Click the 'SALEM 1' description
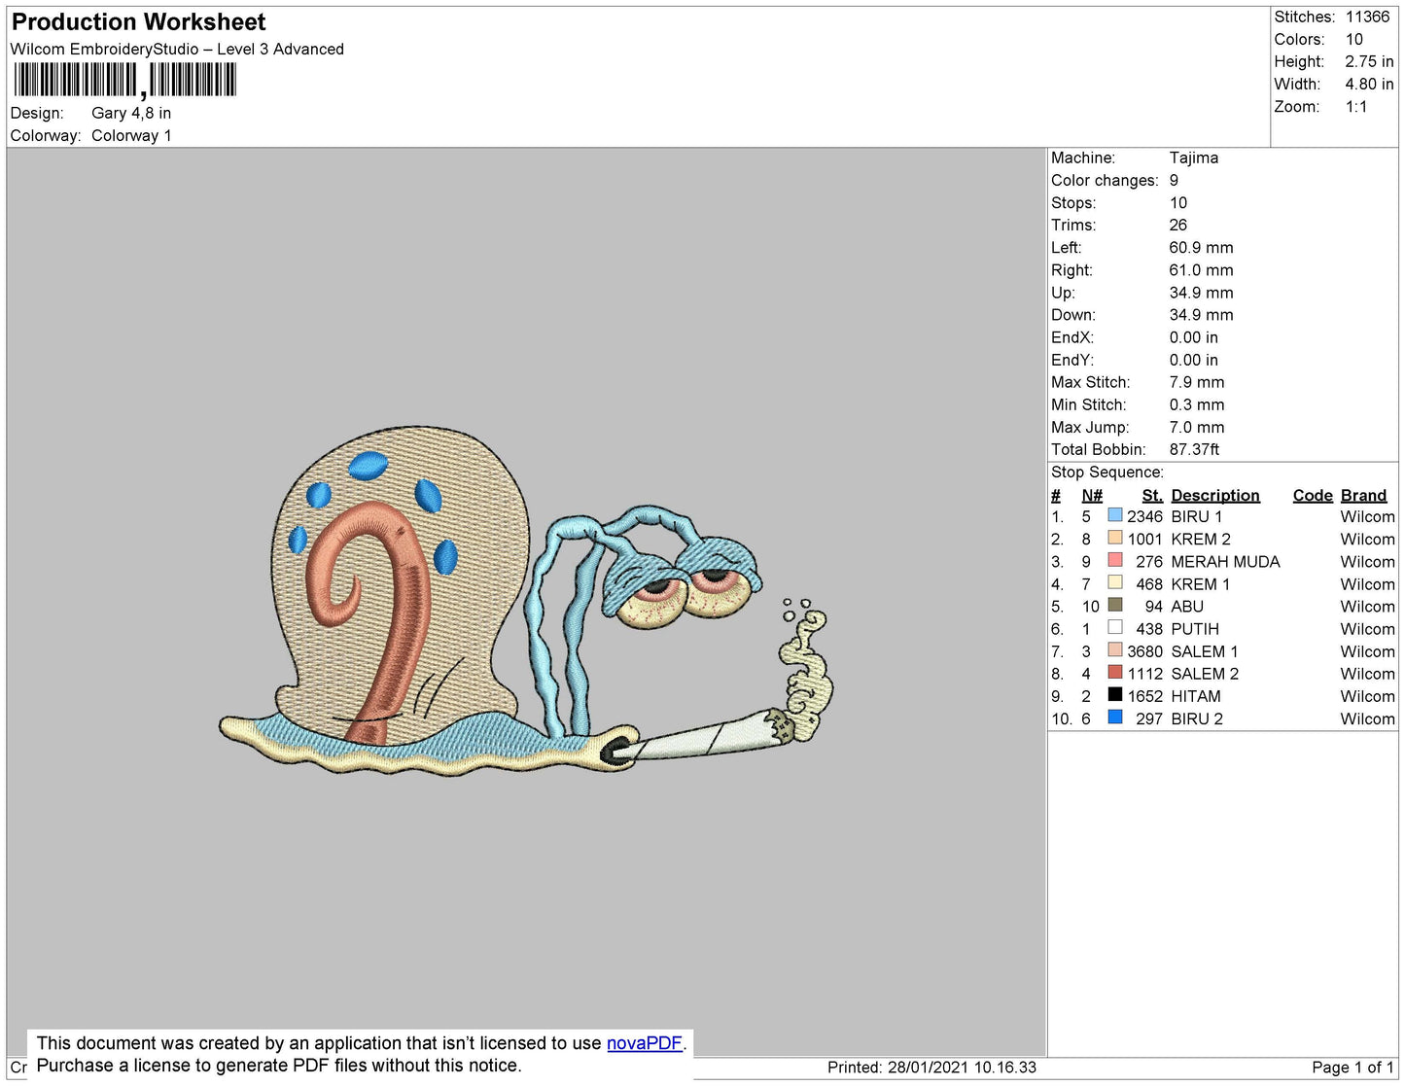Viewport: 1405px width, 1086px height. point(1205,651)
